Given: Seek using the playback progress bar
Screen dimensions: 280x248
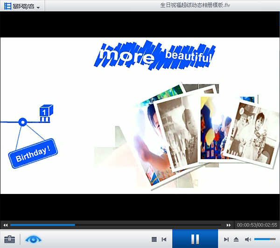Looking at the screenshot, I should [x=116, y=225].
